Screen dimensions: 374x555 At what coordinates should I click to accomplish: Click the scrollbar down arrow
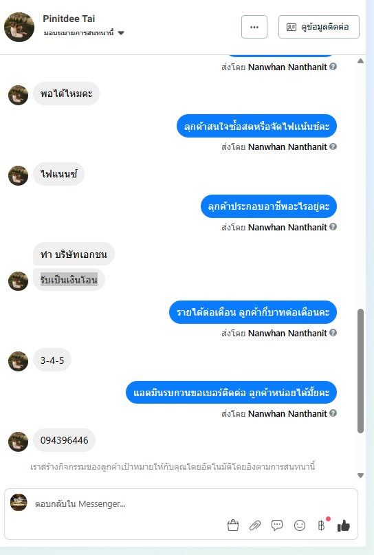(360, 475)
